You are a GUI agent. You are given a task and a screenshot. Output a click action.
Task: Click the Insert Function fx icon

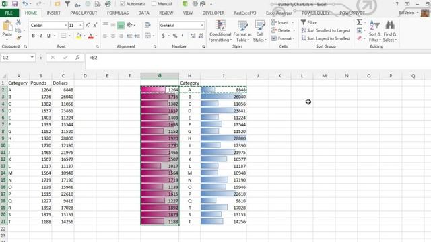77,58
